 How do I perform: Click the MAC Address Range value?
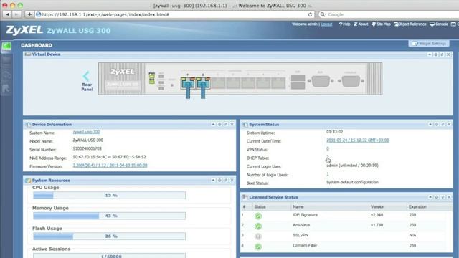point(109,157)
